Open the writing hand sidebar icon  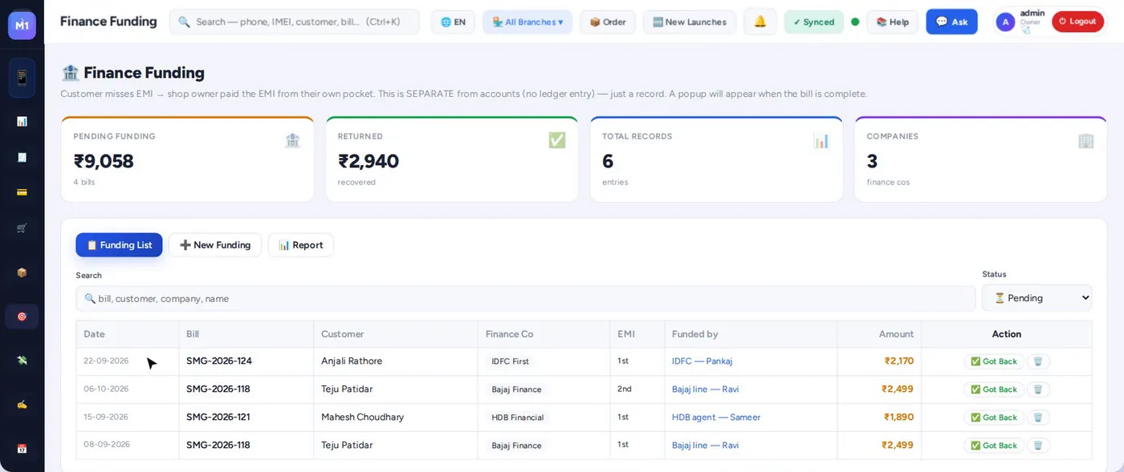22,405
